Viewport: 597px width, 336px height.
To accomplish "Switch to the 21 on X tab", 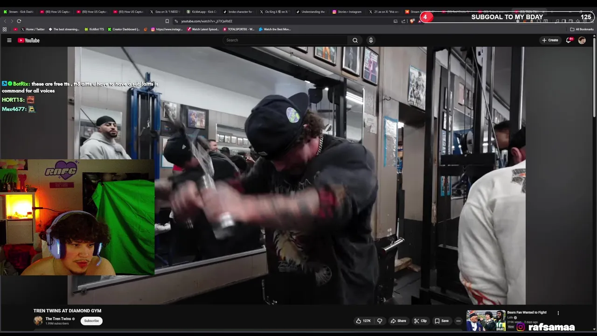I will 385,12.
